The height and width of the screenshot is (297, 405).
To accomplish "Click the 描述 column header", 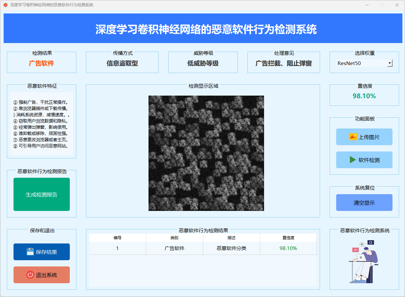I will pos(231,238).
